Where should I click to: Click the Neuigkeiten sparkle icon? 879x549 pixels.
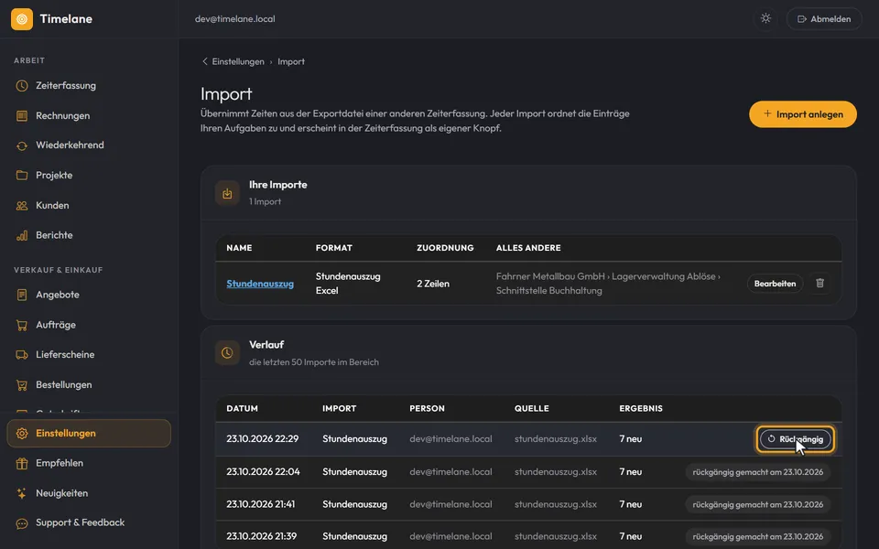click(x=22, y=493)
